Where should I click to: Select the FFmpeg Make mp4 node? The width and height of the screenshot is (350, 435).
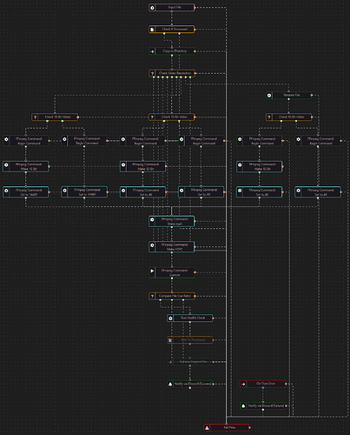(172, 221)
